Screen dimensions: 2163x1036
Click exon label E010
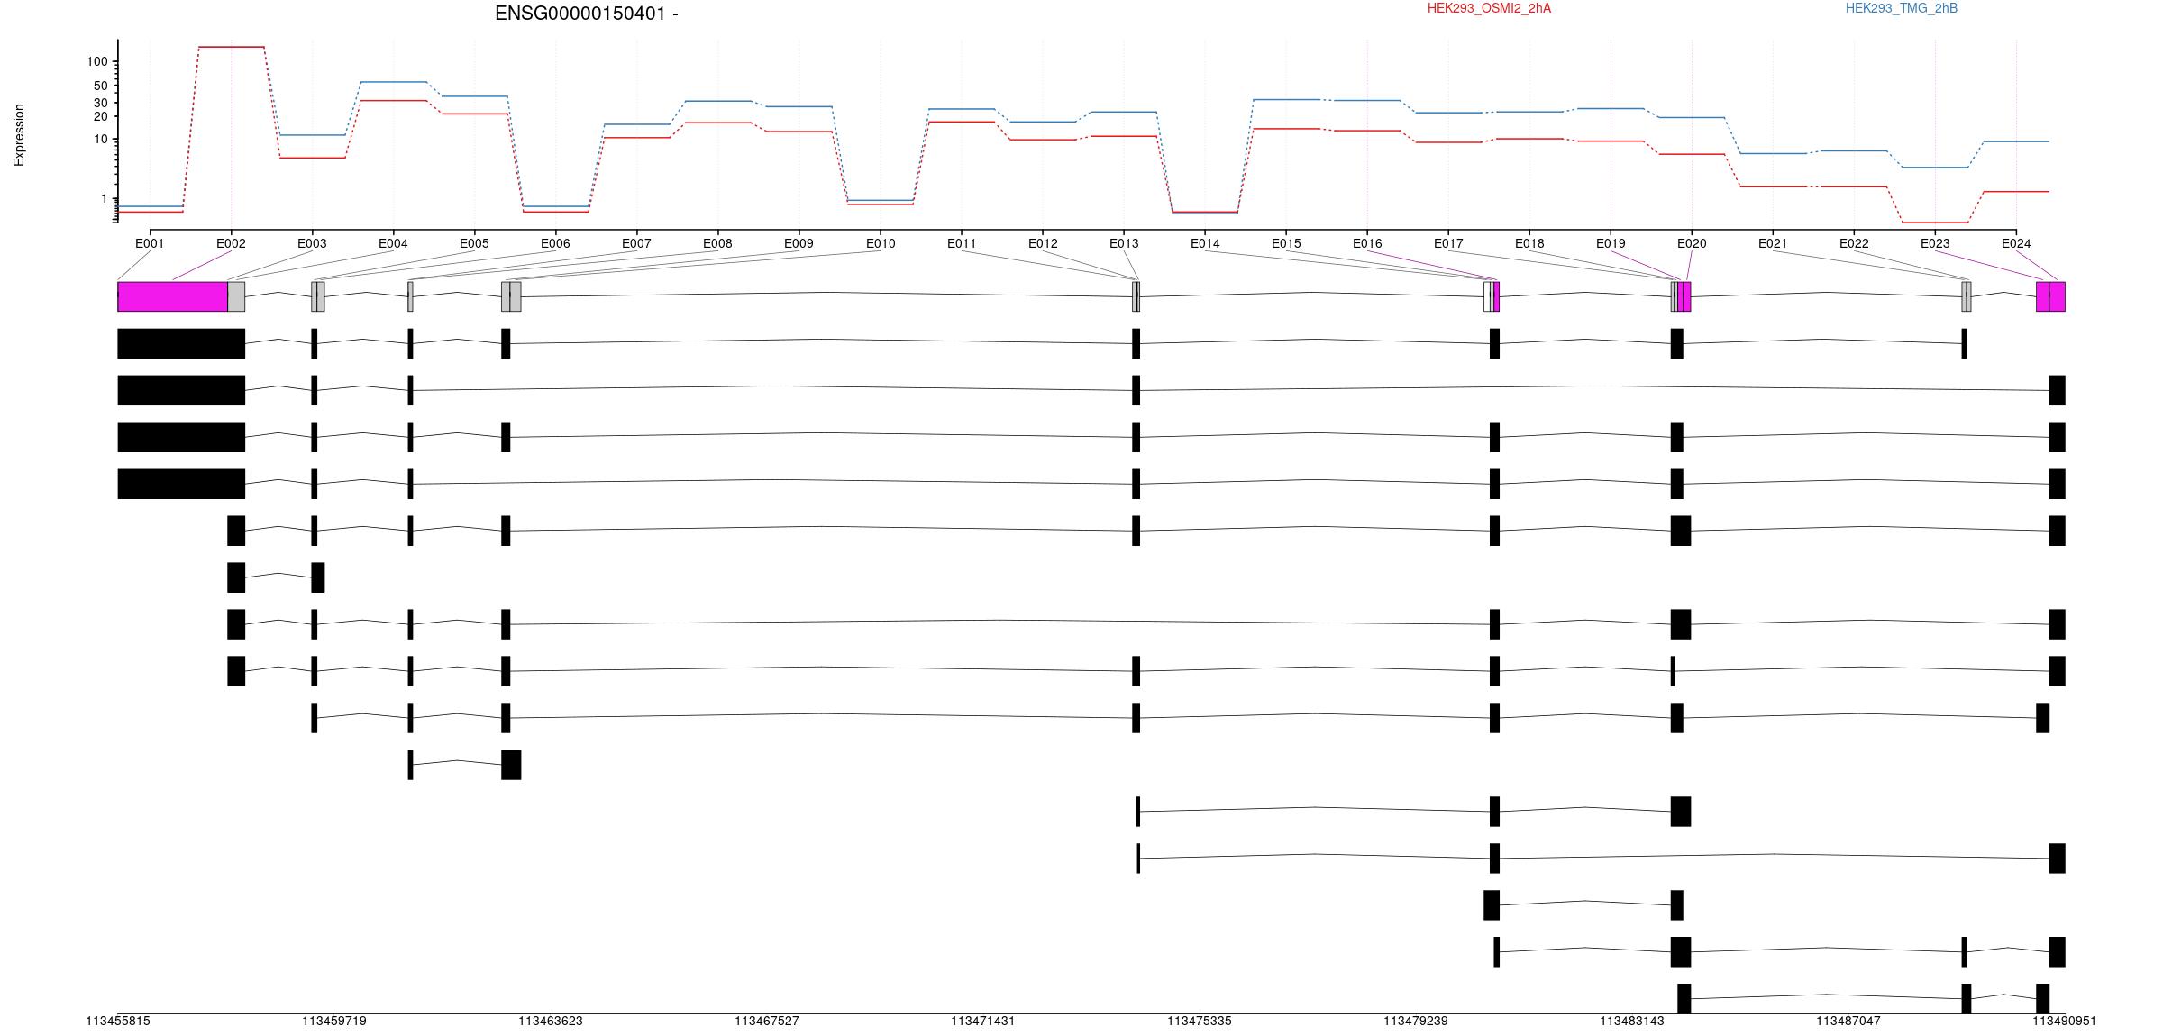click(881, 243)
